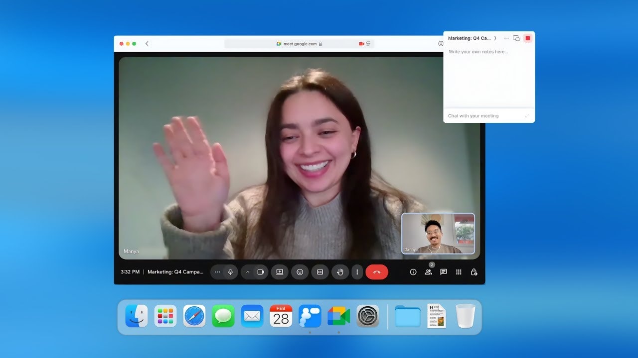Screen dimensions: 638x358
Task: Show the participants list
Action: (428, 272)
